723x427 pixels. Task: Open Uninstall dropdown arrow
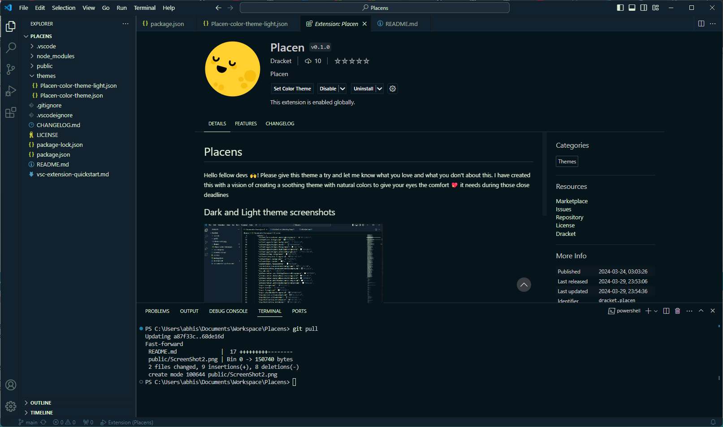379,89
